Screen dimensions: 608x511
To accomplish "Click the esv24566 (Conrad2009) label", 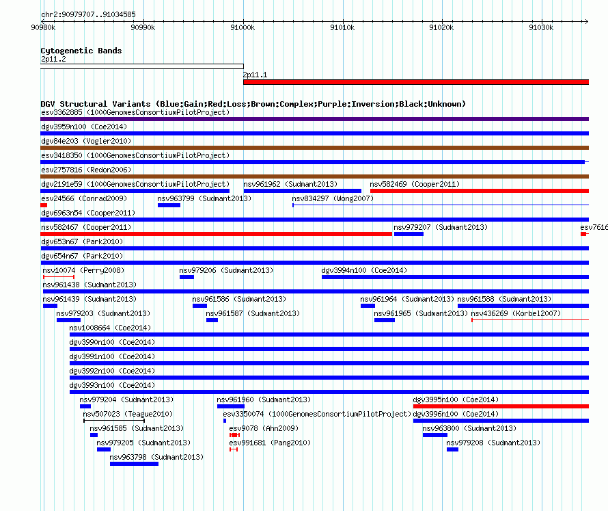I will (84, 198).
